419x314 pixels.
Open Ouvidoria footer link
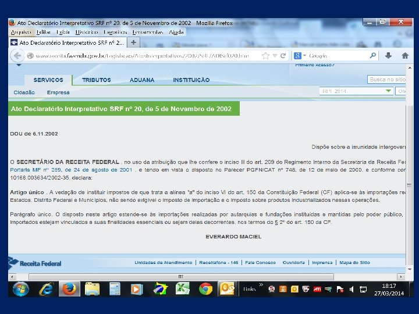[293, 262]
